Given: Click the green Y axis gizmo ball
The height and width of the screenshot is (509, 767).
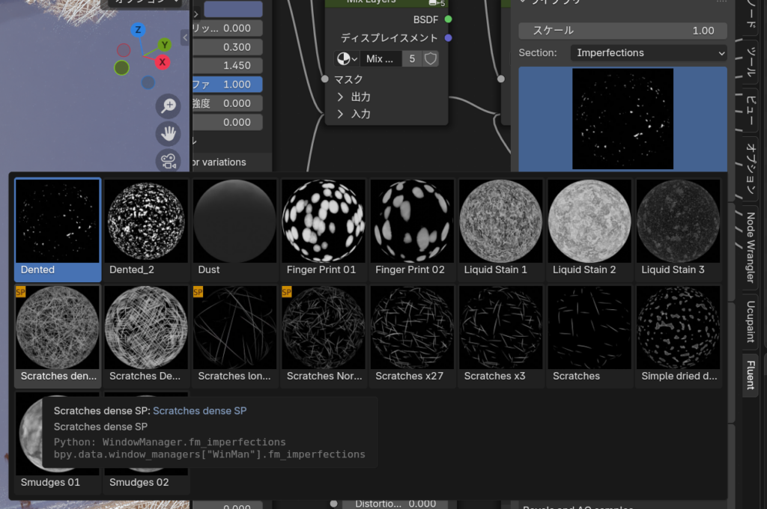Looking at the screenshot, I should coord(165,45).
